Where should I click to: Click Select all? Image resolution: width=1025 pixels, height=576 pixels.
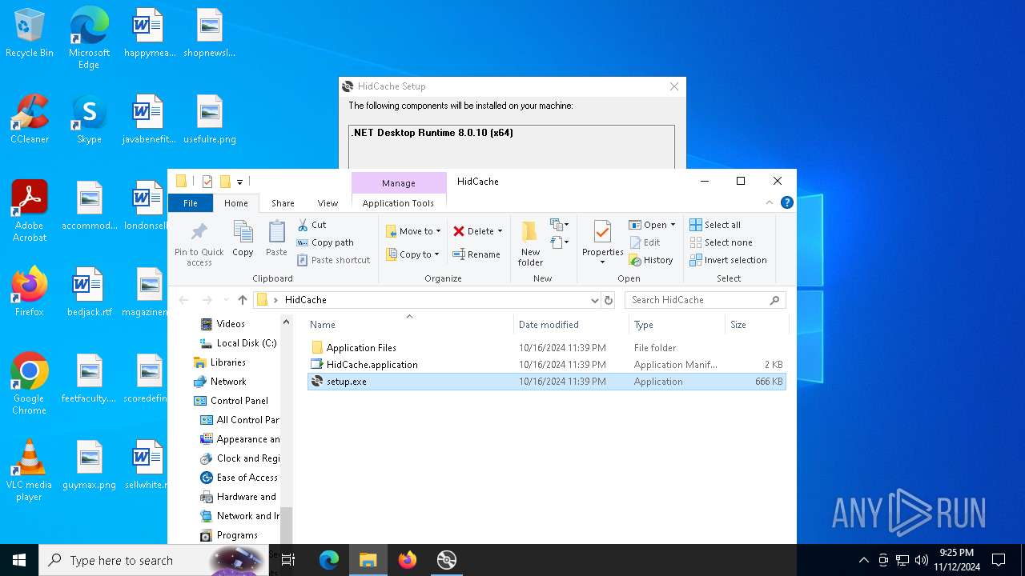click(715, 225)
